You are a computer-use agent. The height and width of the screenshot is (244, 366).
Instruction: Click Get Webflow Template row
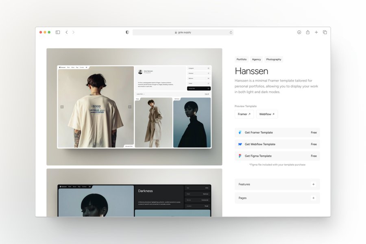(277, 144)
